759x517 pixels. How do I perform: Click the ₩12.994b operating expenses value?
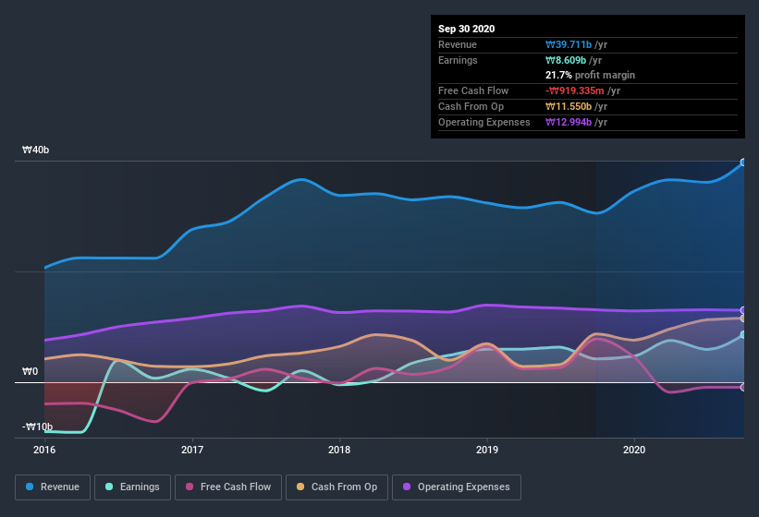click(x=569, y=122)
